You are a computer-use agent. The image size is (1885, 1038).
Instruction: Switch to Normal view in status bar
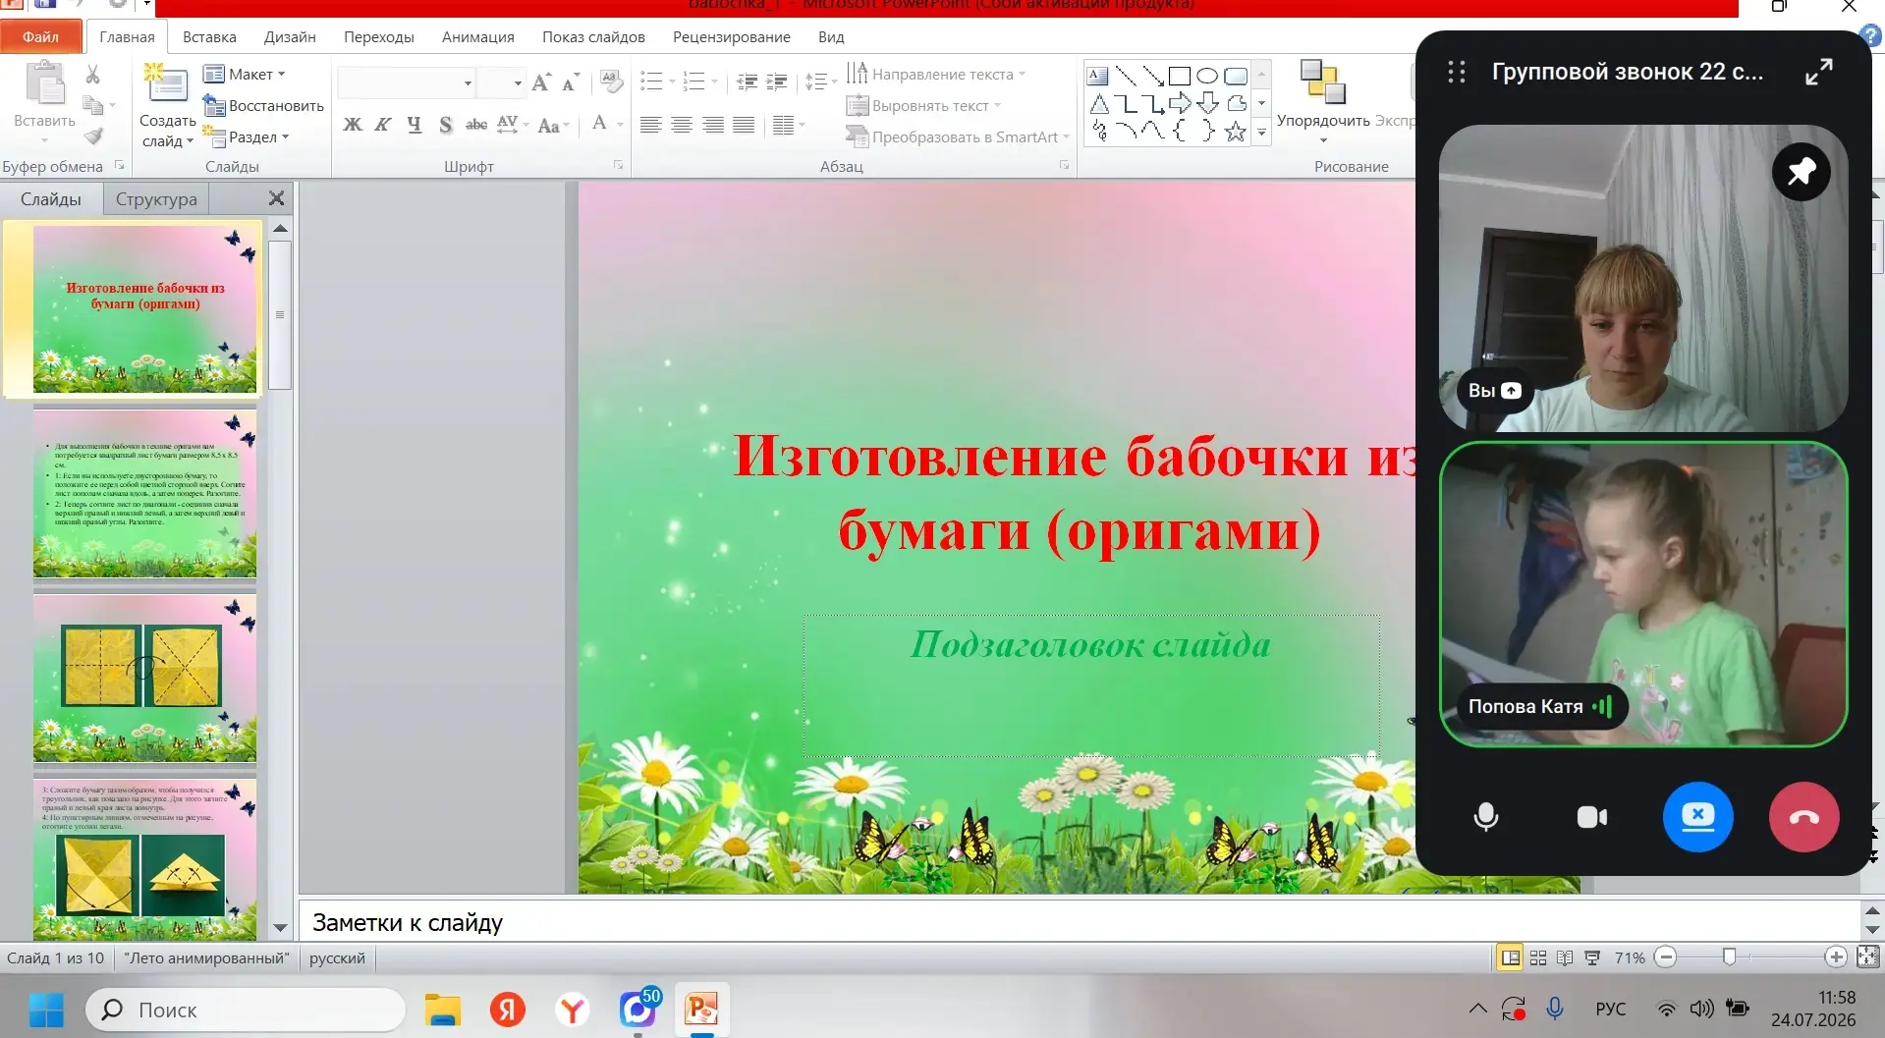coord(1511,957)
